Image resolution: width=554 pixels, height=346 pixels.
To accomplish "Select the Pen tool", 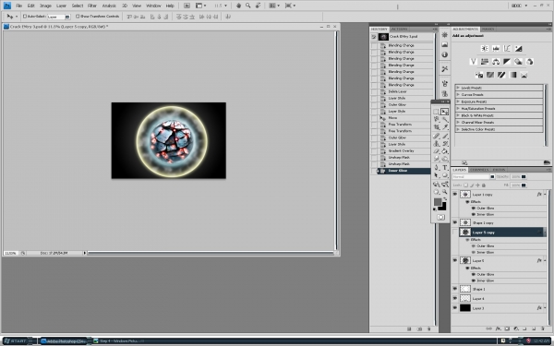I will click(x=437, y=168).
